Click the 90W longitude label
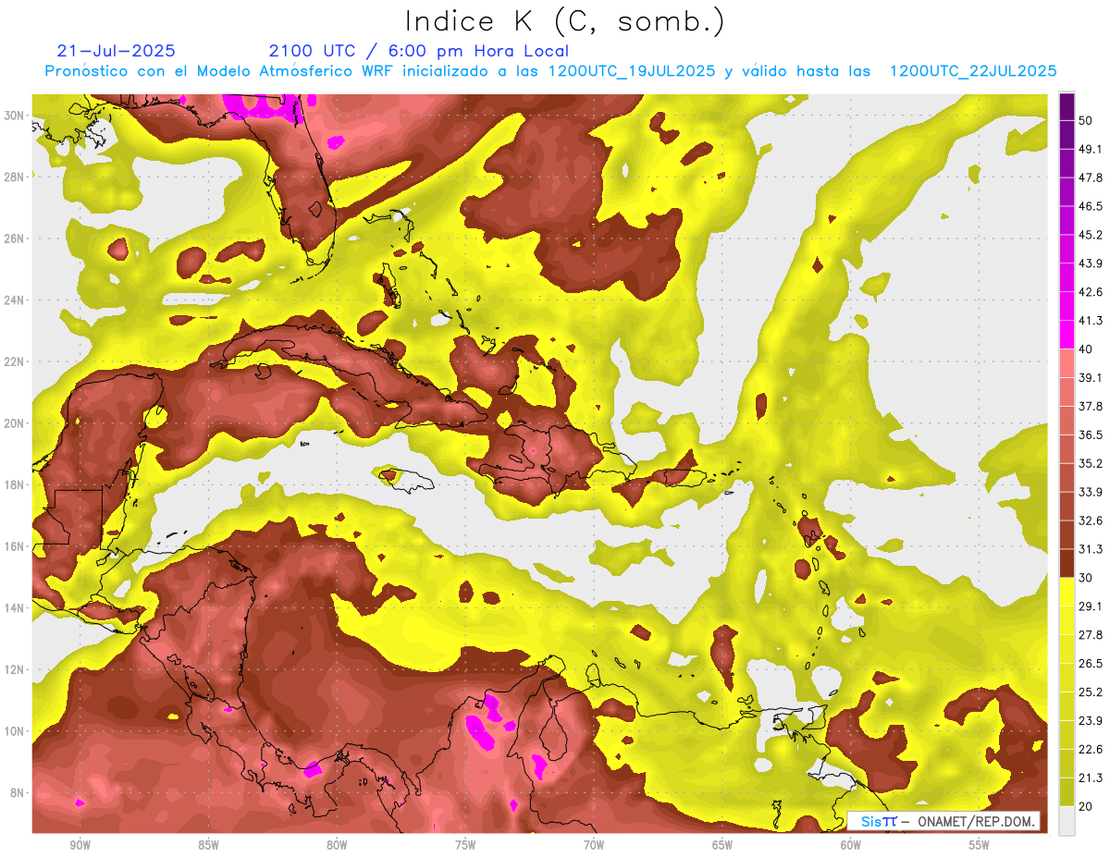 coord(80,845)
